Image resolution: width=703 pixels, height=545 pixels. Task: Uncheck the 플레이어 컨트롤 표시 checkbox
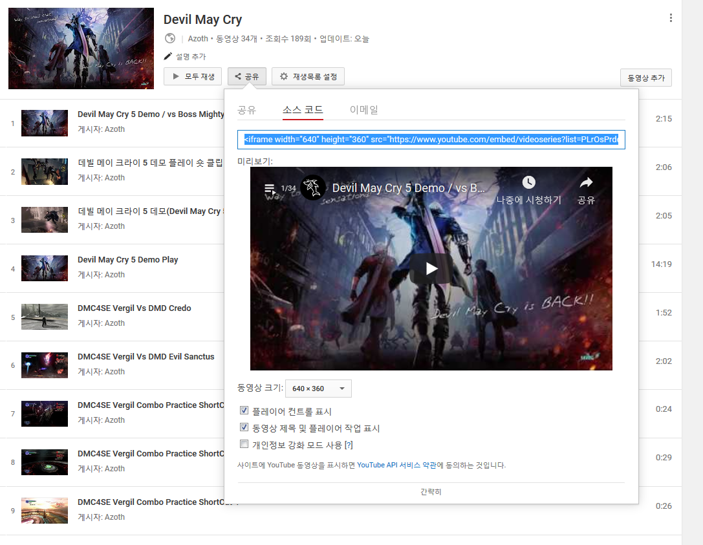[244, 411]
